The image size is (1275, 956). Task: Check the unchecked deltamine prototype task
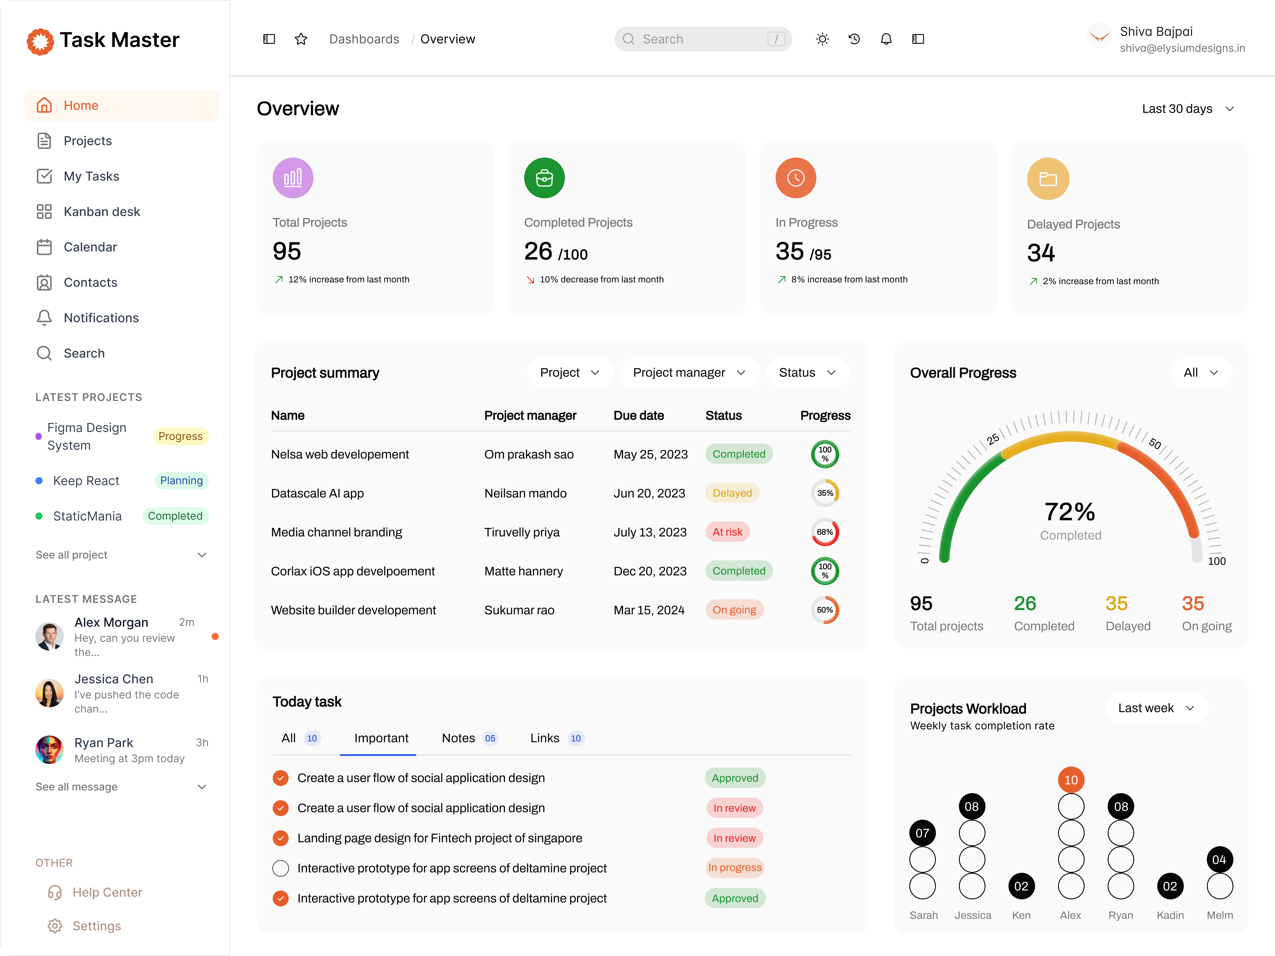281,868
